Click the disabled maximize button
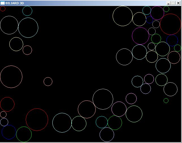 (x=173, y=3)
